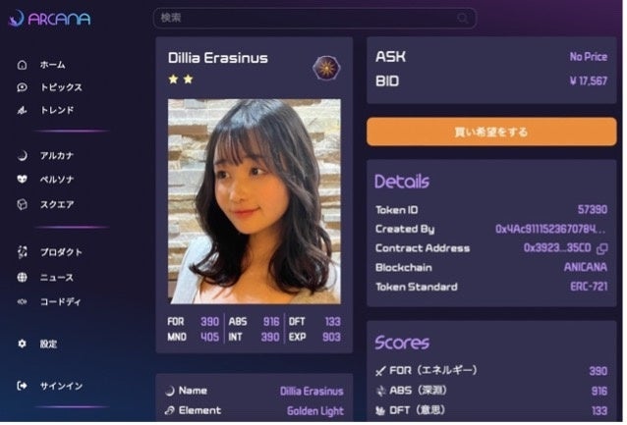Copy the contract address with copy icon
Viewport: 627px width, 425px height.
coord(601,249)
